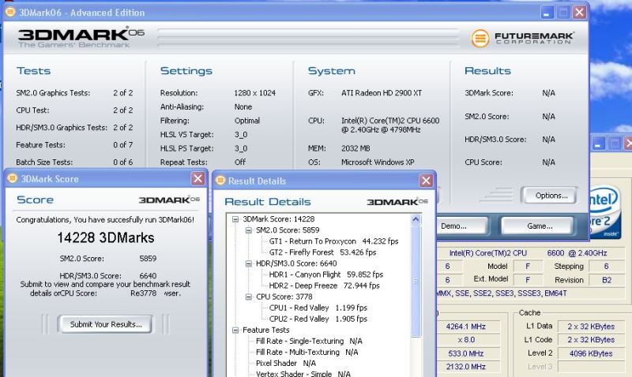Click the Model F field in CPU-Z
632x377 pixels.
tap(527, 266)
